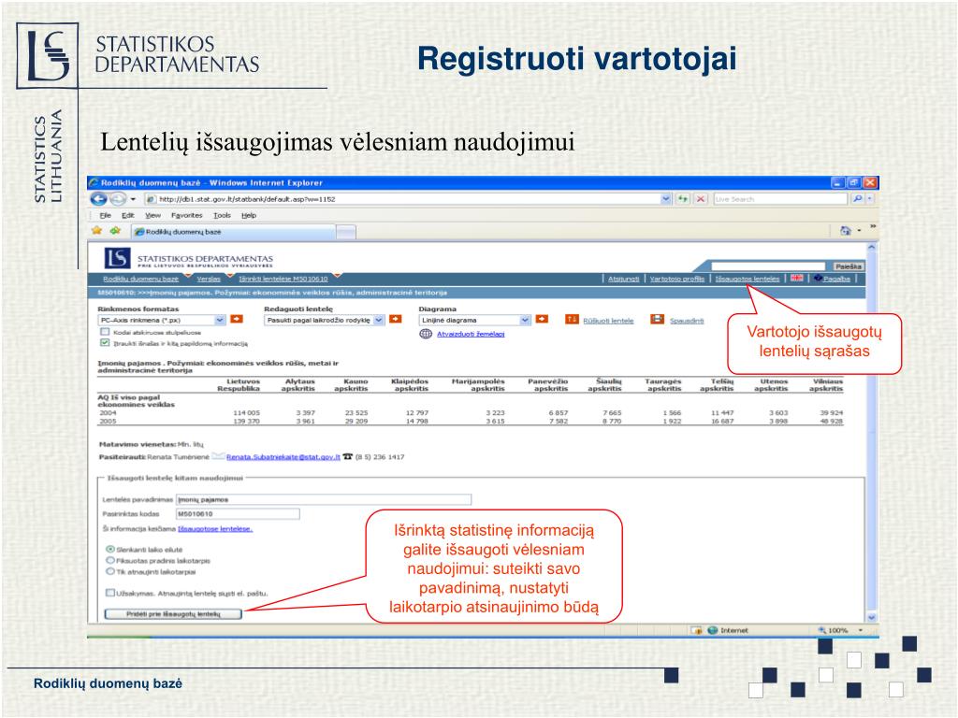Click the Paieška search button
The image size is (958, 718).
pos(849,266)
